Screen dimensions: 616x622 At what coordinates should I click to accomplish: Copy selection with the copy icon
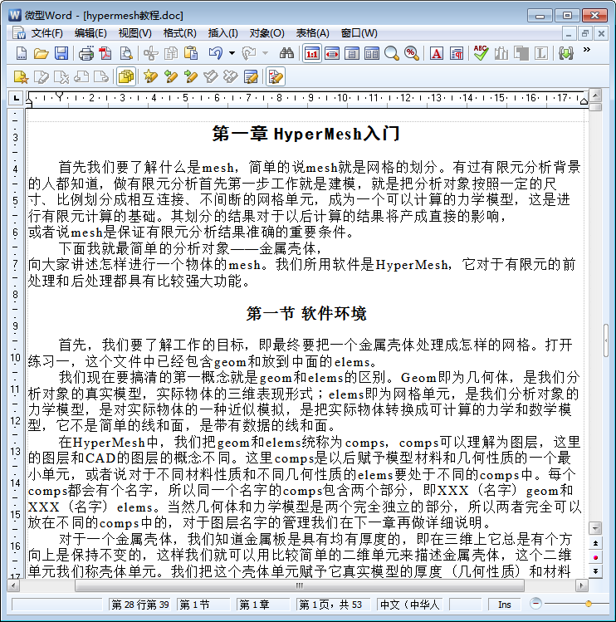tap(171, 53)
